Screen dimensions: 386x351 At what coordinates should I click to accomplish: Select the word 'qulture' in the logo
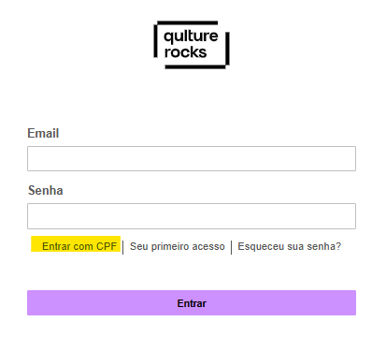click(191, 37)
